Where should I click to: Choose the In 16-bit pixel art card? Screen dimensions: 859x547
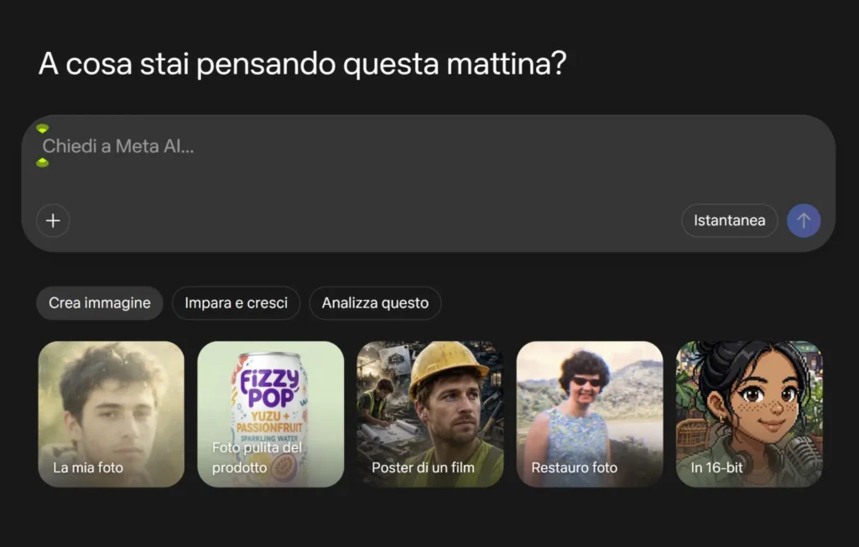click(749, 414)
